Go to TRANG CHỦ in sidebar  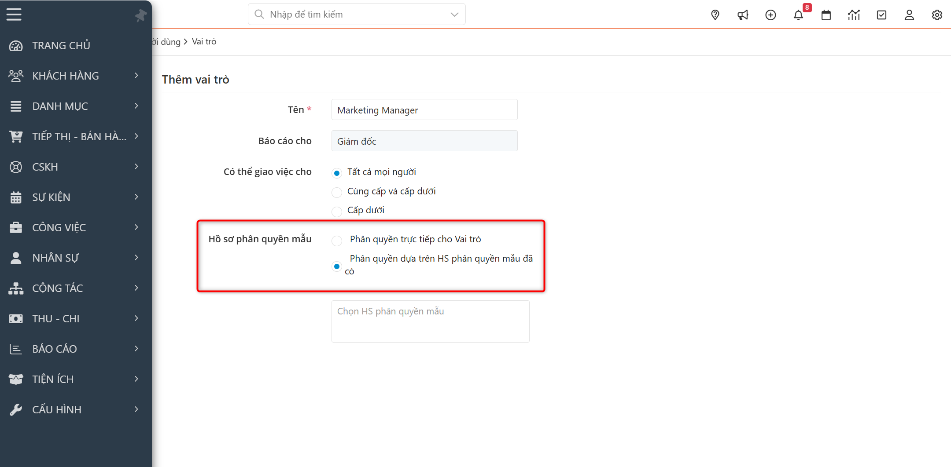coord(61,45)
